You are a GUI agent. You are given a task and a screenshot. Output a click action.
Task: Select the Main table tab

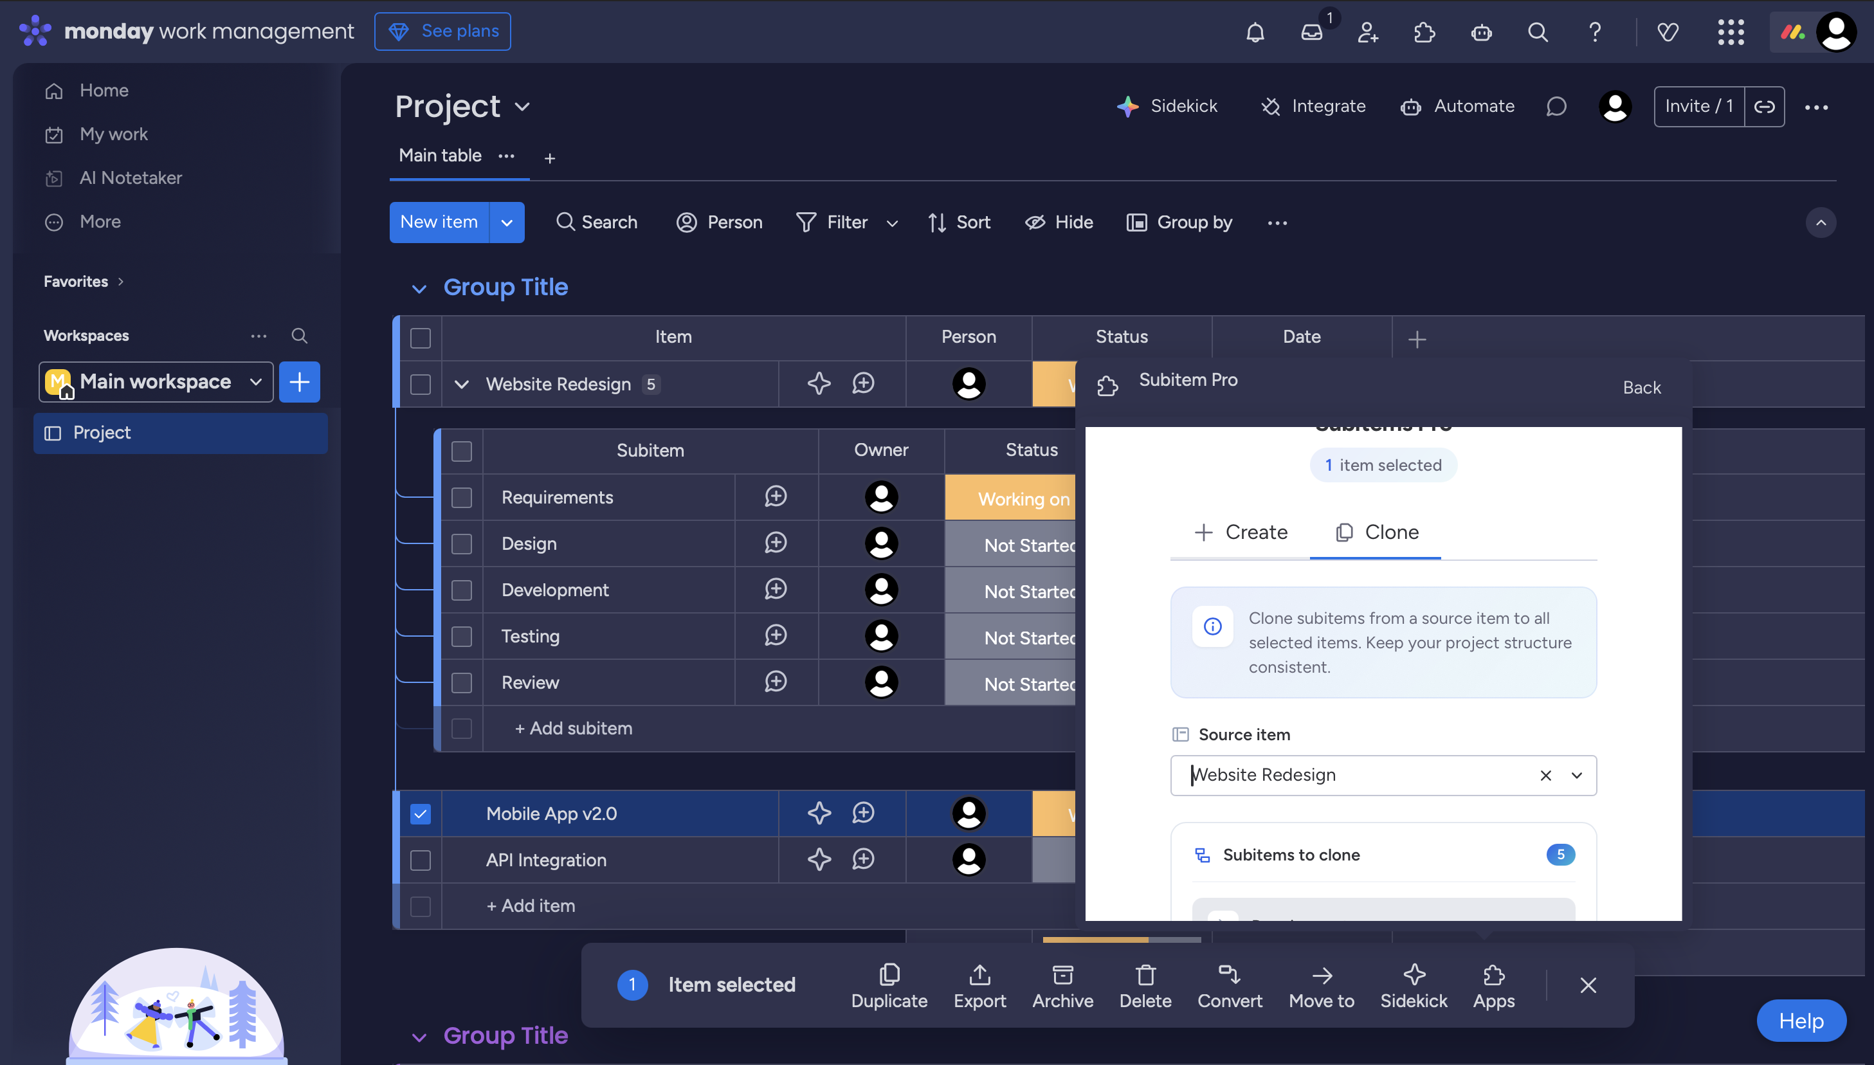(x=440, y=156)
